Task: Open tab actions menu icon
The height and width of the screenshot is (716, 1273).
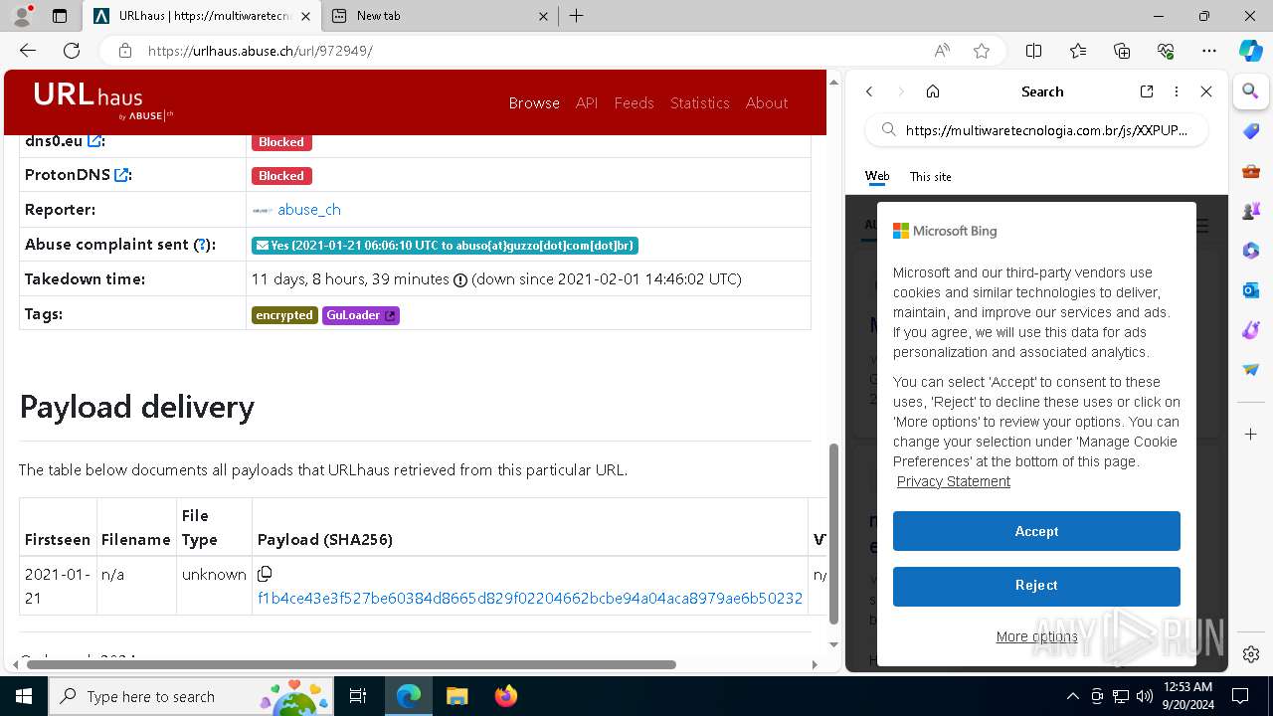Action: 60,16
